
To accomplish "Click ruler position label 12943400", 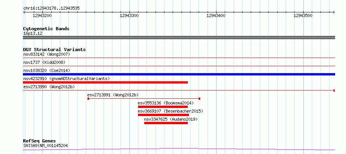I will (216, 15).
